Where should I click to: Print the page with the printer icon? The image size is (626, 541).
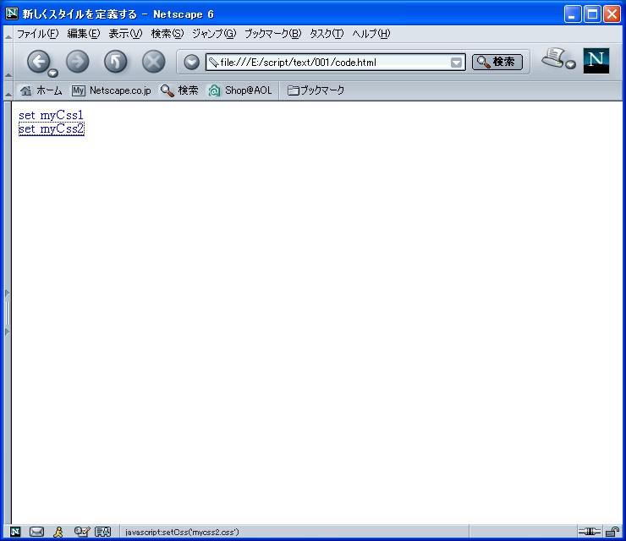553,57
